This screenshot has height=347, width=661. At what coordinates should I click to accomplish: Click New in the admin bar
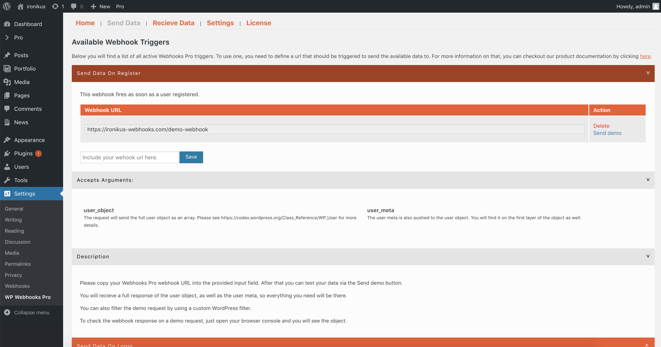(x=105, y=6)
